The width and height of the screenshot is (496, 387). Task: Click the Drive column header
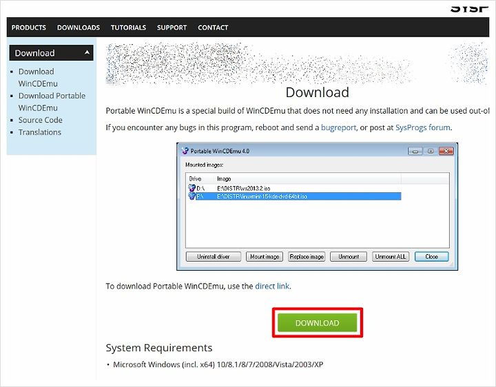click(200, 178)
